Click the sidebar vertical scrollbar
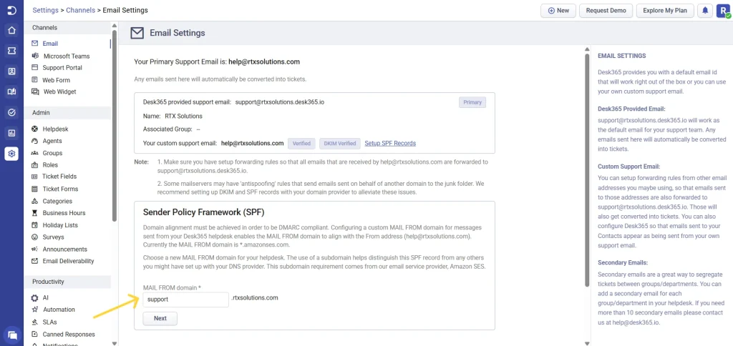 [115, 126]
